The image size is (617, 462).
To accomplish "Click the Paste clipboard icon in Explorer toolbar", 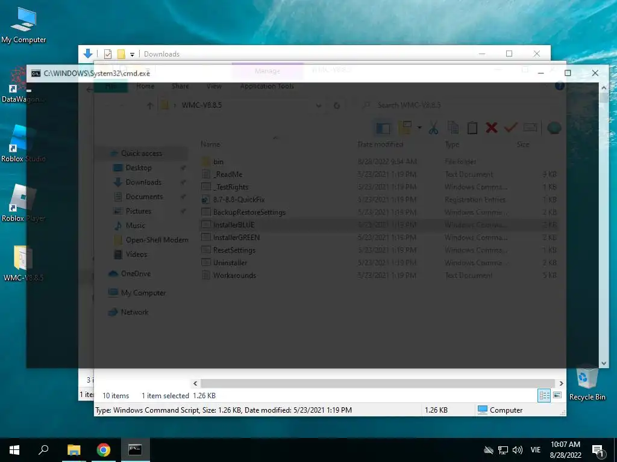I will (472, 128).
